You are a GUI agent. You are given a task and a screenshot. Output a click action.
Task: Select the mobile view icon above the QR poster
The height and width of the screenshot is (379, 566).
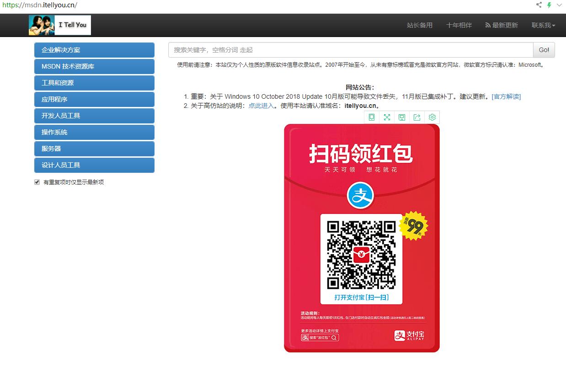tap(372, 117)
